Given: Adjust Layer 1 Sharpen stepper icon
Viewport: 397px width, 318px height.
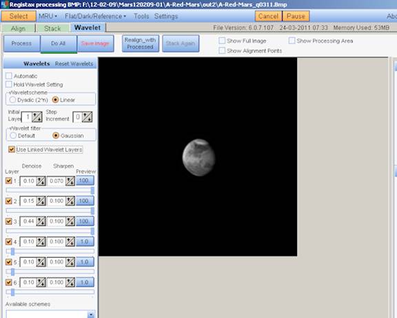Looking at the screenshot, I should point(70,181).
